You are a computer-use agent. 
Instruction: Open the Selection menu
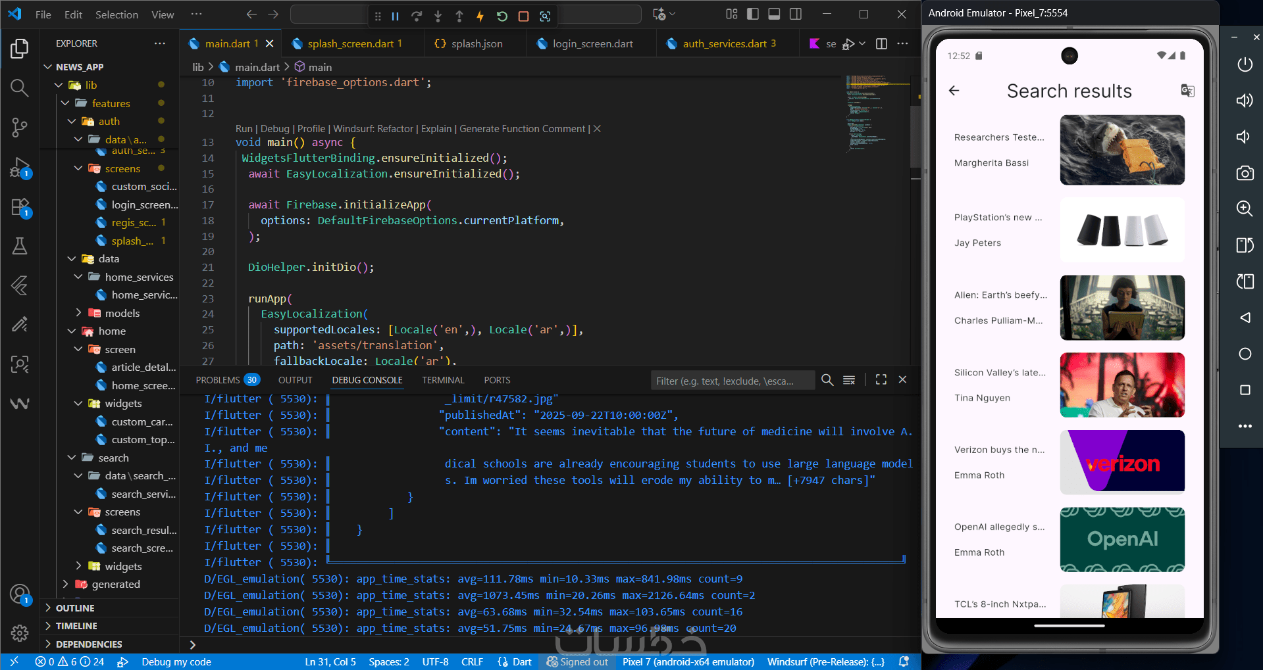tap(116, 14)
